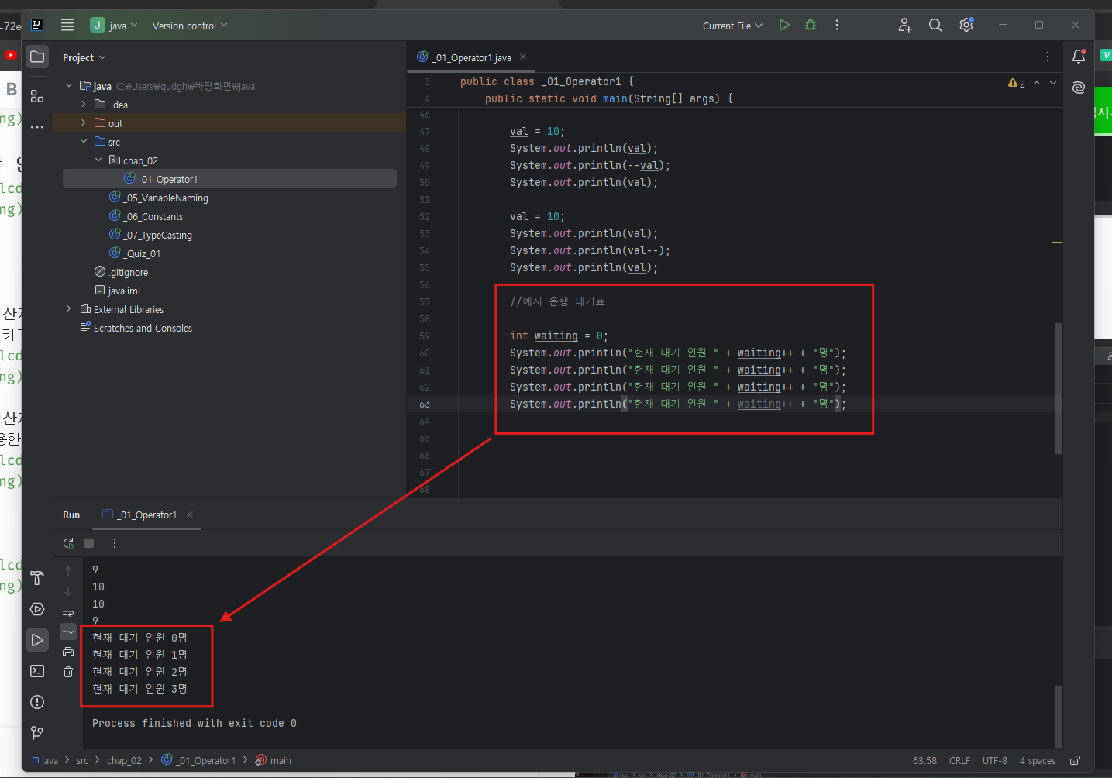Image resolution: width=1112 pixels, height=778 pixels.
Task: Open the Current File run configuration dropdown
Action: [x=732, y=26]
